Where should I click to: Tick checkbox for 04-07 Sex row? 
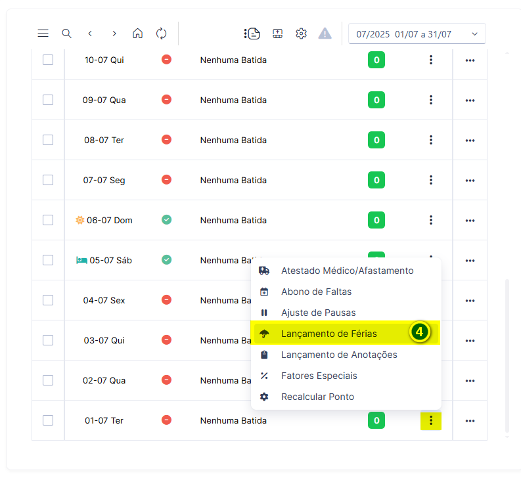pos(48,300)
